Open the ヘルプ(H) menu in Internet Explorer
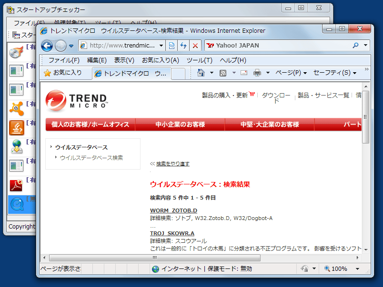 point(233,60)
